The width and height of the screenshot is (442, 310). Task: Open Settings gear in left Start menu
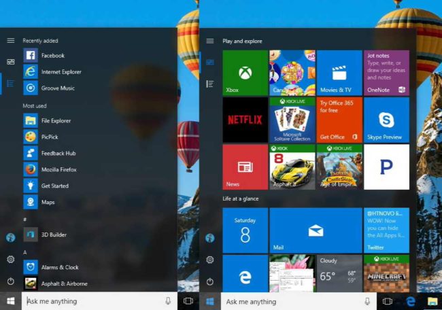pos(11,259)
